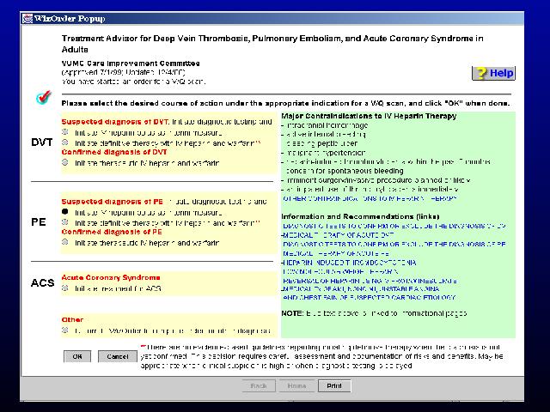Select IV heparin bolus interim measure under DVT
The width and height of the screenshot is (550, 412).
[x=65, y=132]
